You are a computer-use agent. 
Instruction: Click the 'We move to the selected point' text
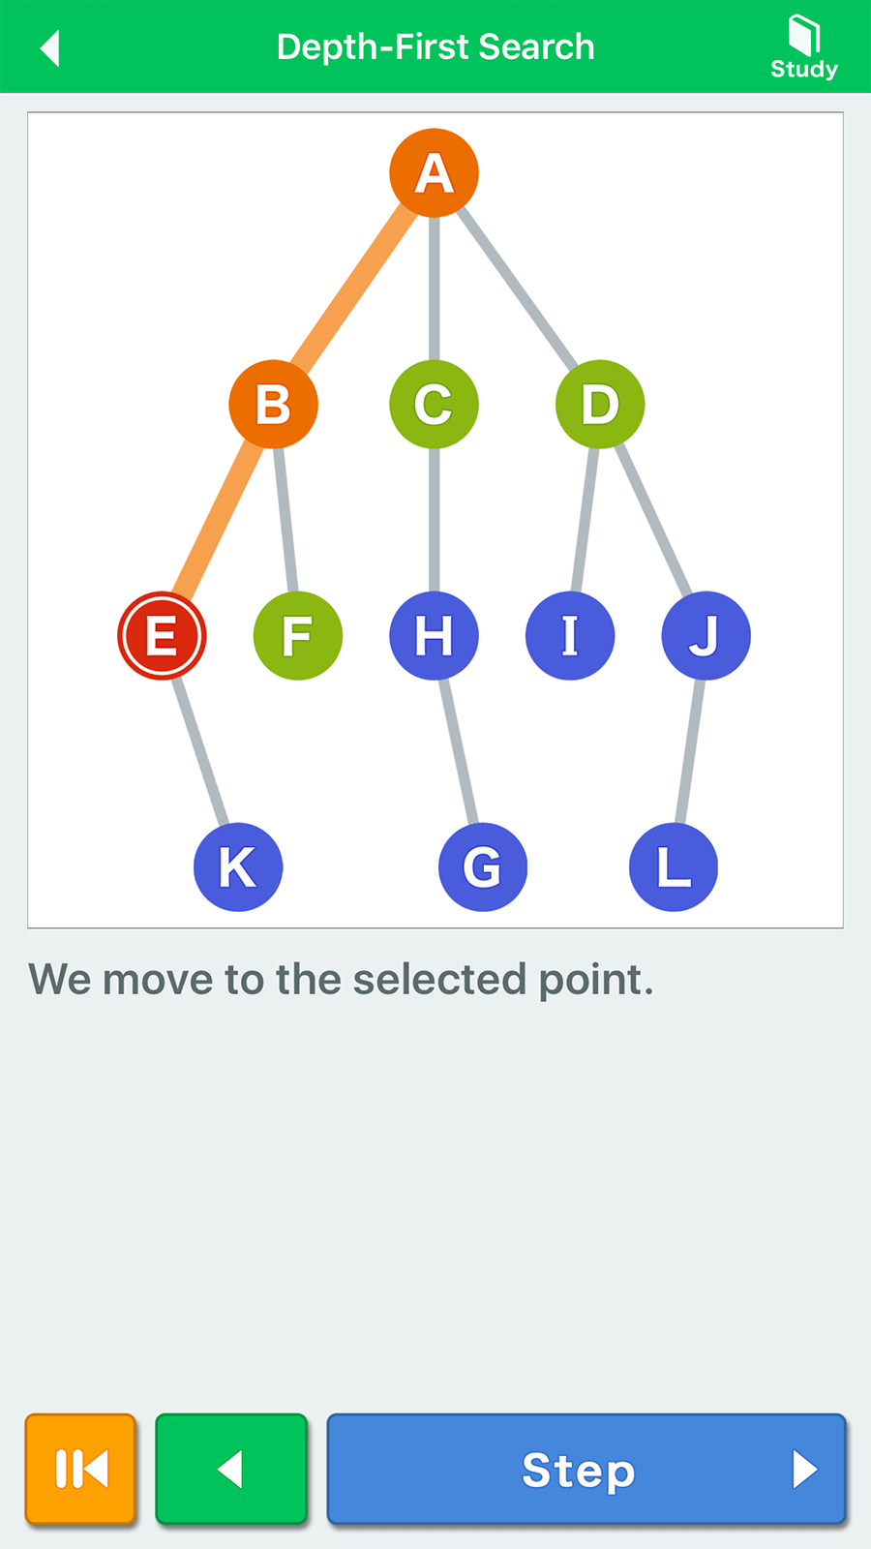click(x=341, y=980)
